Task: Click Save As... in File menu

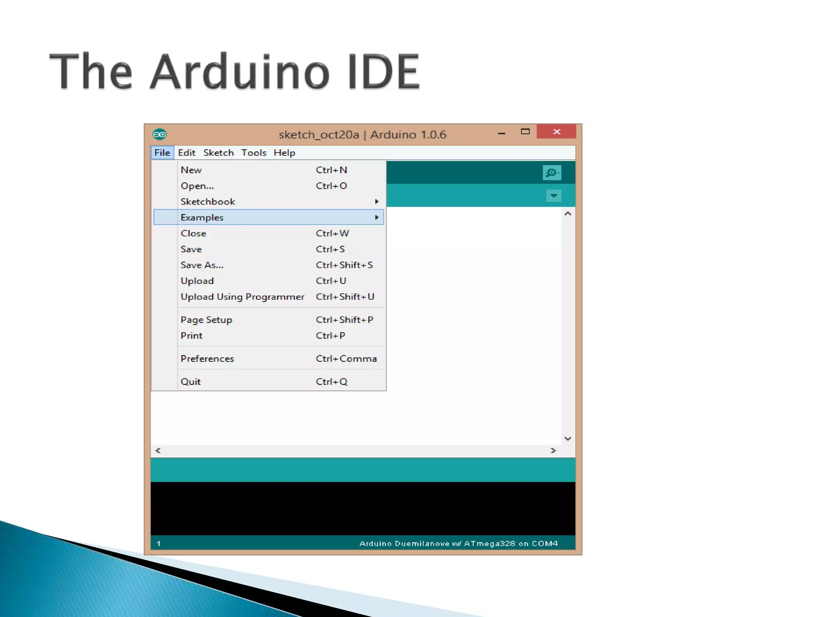Action: (202, 265)
